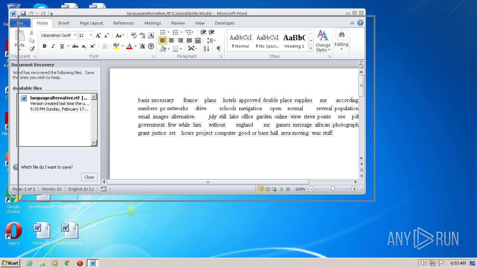Screen dimensions: 477x268
Task: Toggle Character Shading
Action: [x=142, y=46]
